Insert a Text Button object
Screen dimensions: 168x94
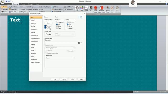[69, 7]
